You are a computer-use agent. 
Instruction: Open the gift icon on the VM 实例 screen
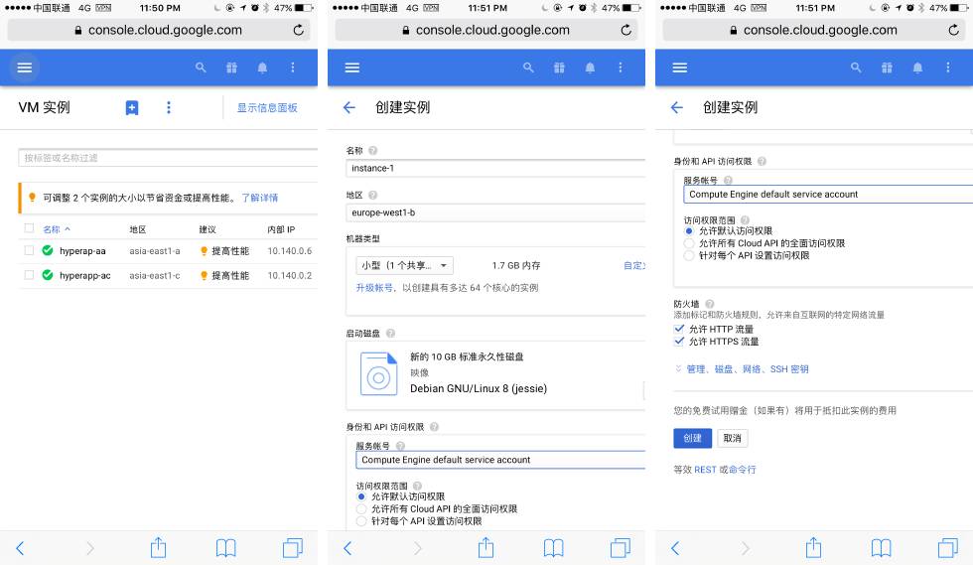(x=231, y=68)
